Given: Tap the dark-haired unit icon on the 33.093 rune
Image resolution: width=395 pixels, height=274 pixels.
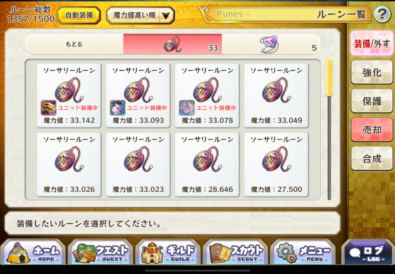Looking at the screenshot, I should 117,108.
